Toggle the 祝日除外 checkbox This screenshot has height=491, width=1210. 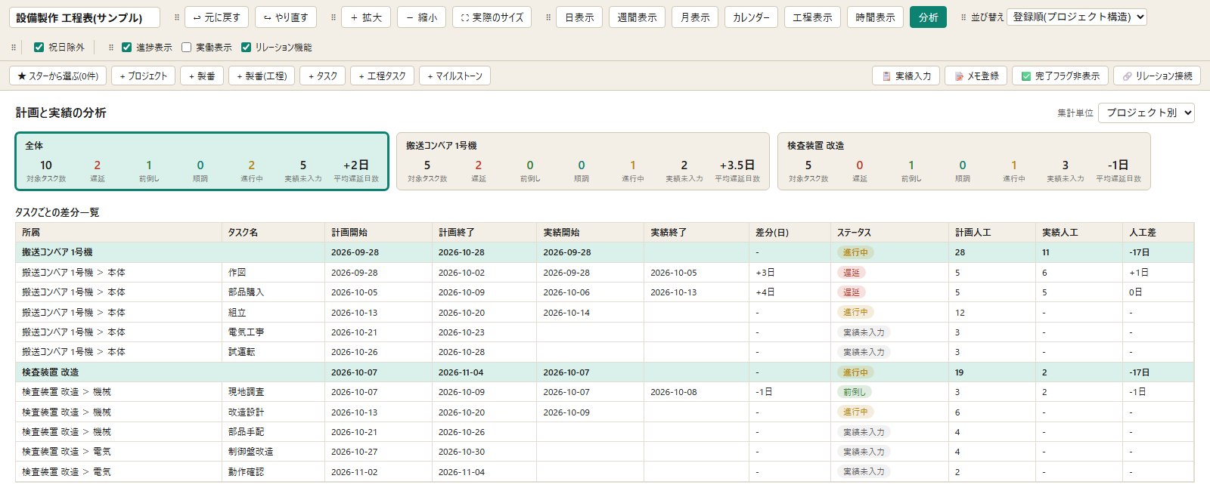39,47
